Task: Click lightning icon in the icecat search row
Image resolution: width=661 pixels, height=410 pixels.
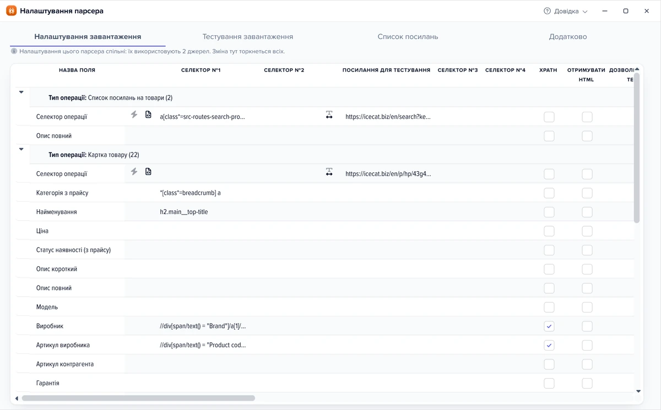Action: click(x=134, y=114)
